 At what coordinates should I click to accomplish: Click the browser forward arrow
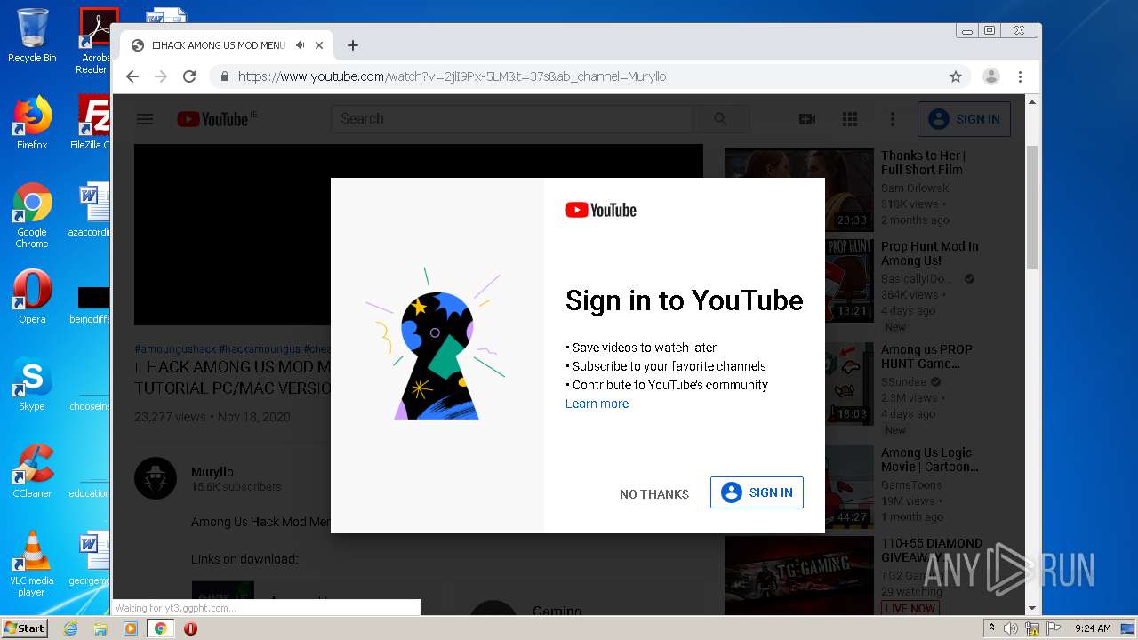(161, 76)
